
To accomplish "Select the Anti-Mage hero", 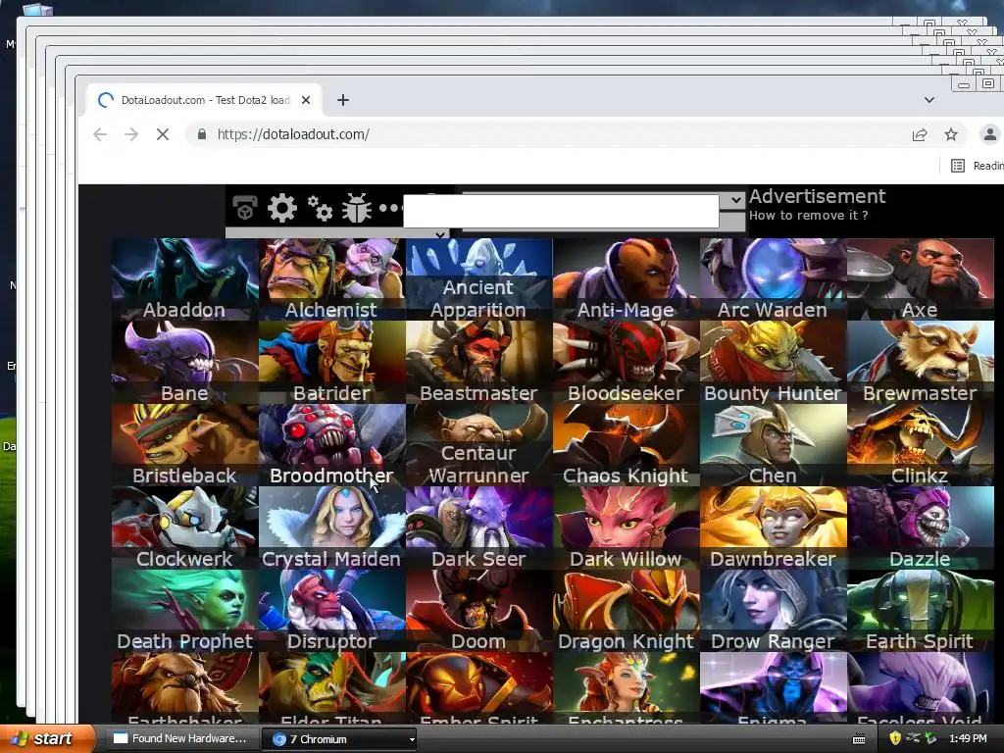I will click(x=626, y=279).
